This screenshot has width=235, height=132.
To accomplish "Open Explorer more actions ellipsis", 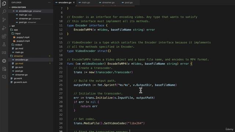I will click(49, 3).
